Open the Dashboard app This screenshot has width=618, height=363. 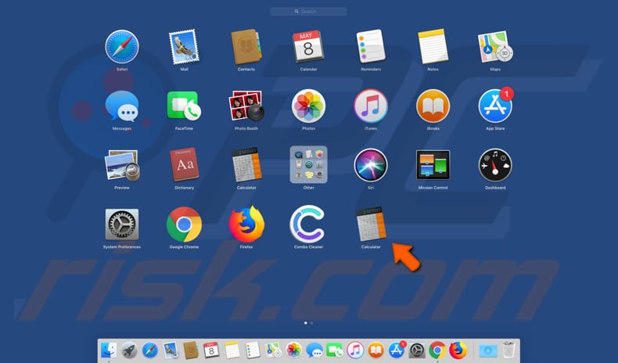click(x=495, y=165)
